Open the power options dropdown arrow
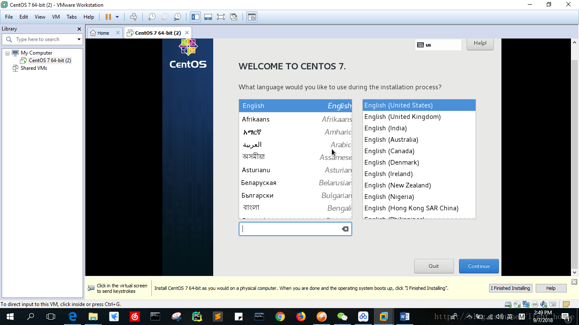The image size is (579, 325). [x=117, y=17]
